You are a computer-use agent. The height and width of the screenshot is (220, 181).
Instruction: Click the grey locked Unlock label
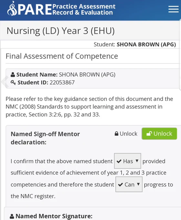click(x=126, y=134)
